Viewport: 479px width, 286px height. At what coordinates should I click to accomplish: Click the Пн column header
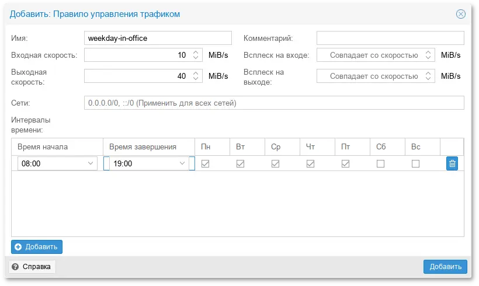(212, 147)
